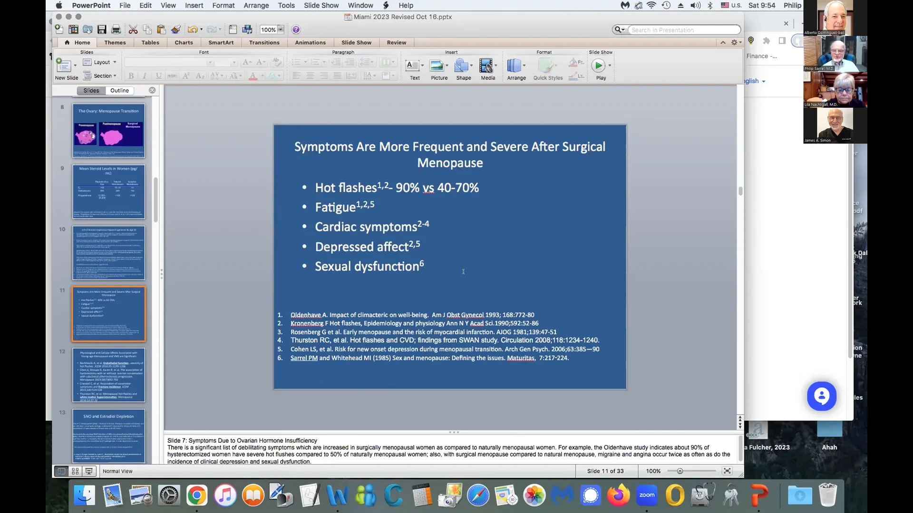Select slide 12 thumbnail in slides pane
Screen dimensions: 913x513
coord(108,375)
